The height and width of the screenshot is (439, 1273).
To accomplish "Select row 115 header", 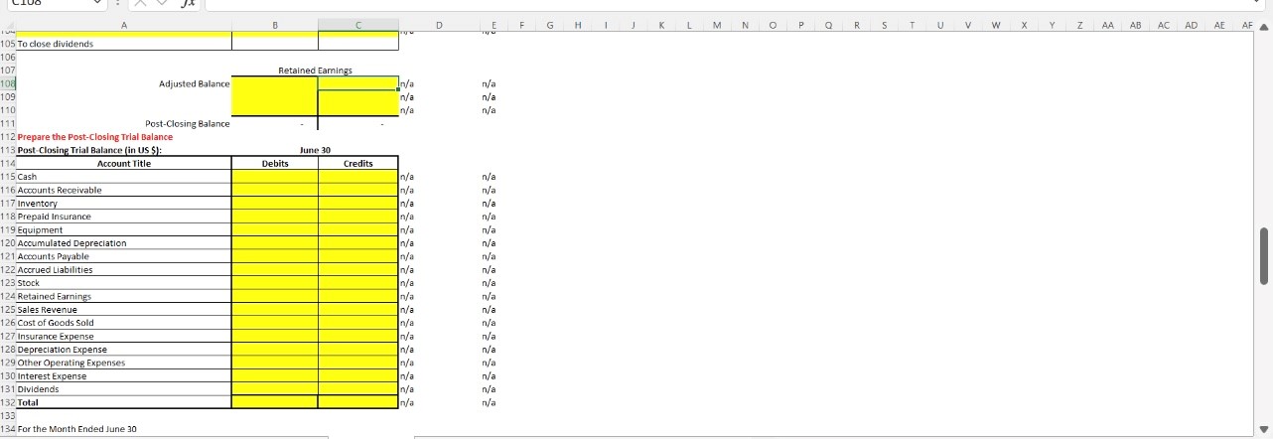I will click(8, 177).
